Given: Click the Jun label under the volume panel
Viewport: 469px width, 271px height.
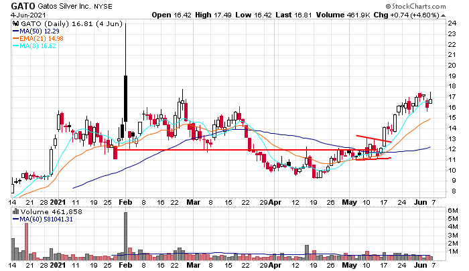Looking at the screenshot, I should (x=421, y=265).
